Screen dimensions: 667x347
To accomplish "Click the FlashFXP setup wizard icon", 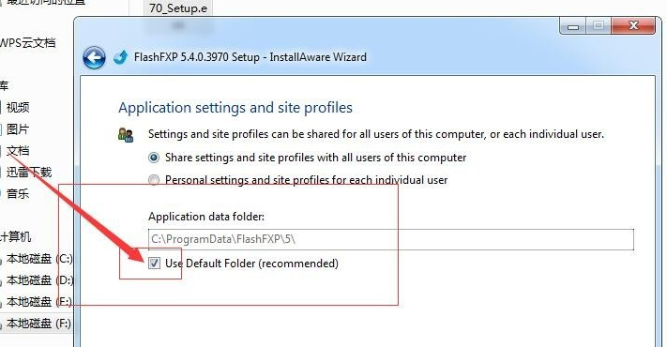I will [121, 57].
